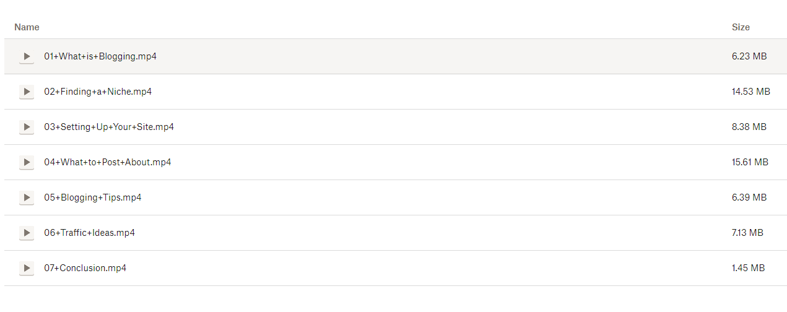Select 03+Setting+Up+Your+Site.mp4 filename
This screenshot has height=312, width=787.
pyautogui.click(x=109, y=127)
